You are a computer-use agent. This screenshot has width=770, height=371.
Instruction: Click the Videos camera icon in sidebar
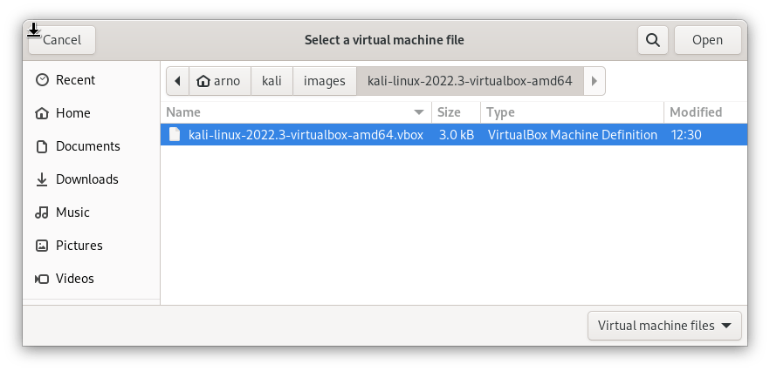pyautogui.click(x=41, y=279)
